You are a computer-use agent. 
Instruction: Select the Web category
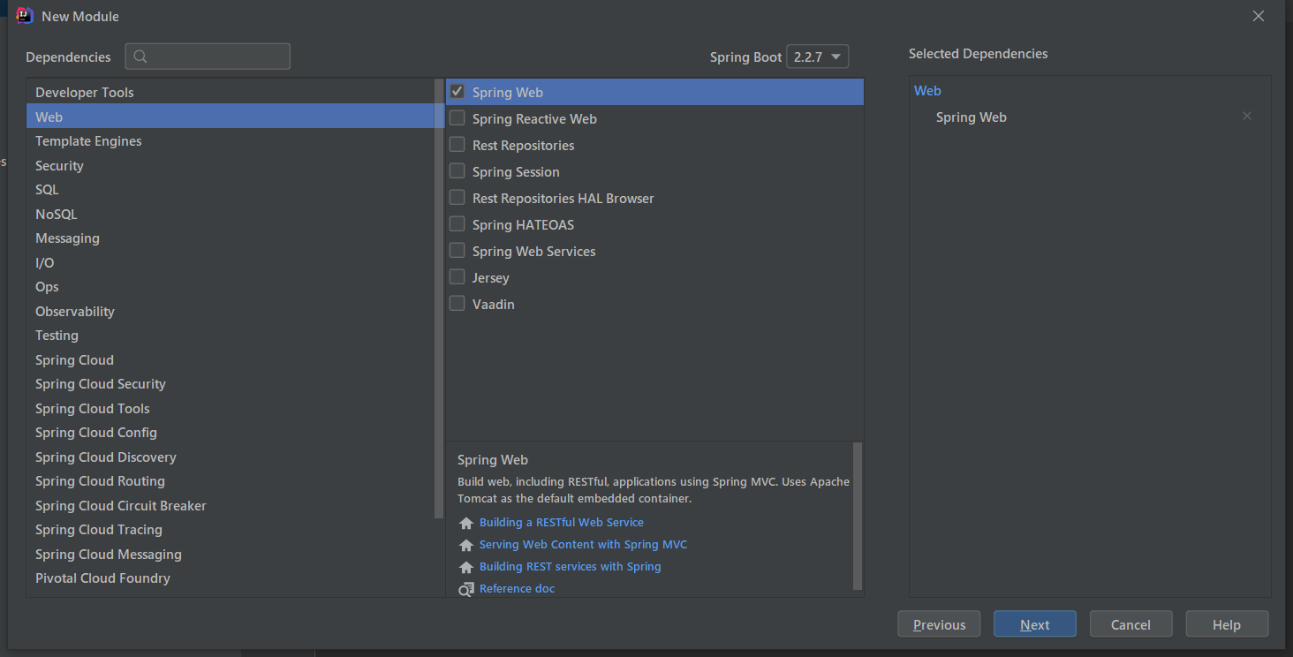(231, 117)
